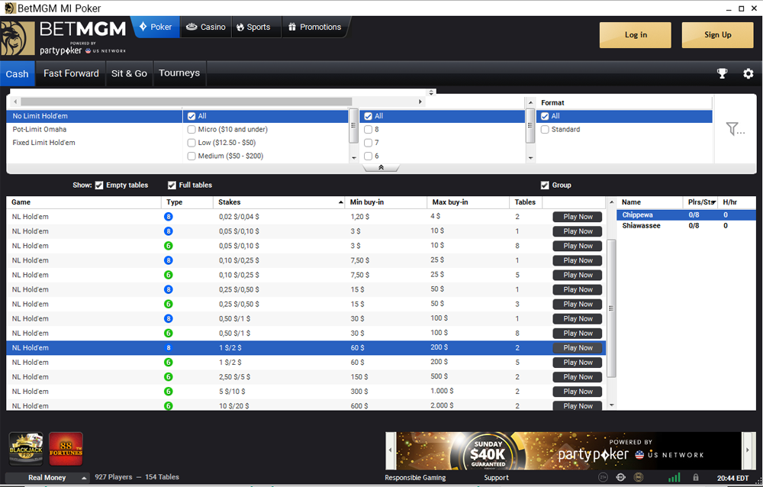Screen dimensions: 763x487
Task: Click the Plrs/Sts column sort arrow
Action: tap(713, 202)
